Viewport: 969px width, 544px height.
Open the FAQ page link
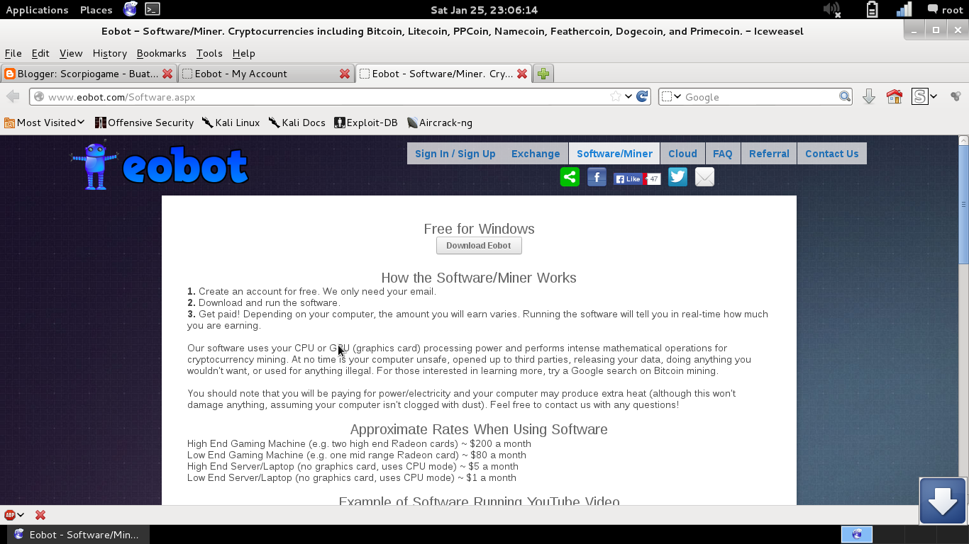[x=723, y=154]
